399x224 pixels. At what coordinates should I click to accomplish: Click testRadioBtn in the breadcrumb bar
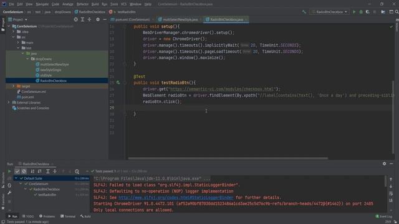pos(127,12)
